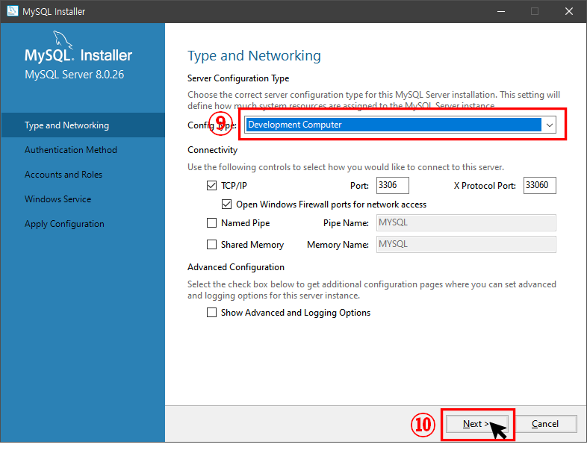Click the Port field showing 3306
587x456 pixels.
coord(392,186)
